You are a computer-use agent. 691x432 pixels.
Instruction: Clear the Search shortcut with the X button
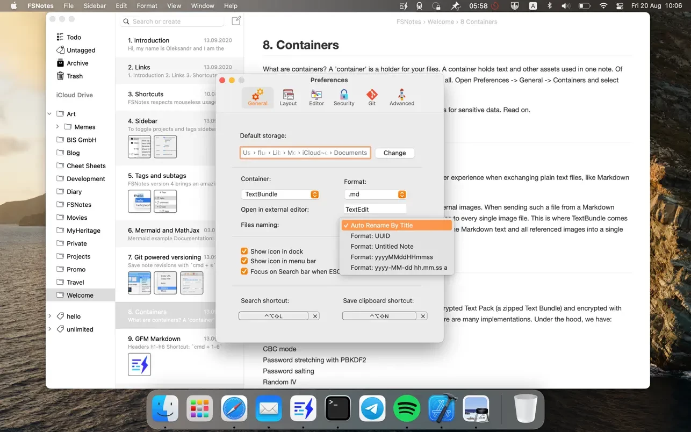315,316
